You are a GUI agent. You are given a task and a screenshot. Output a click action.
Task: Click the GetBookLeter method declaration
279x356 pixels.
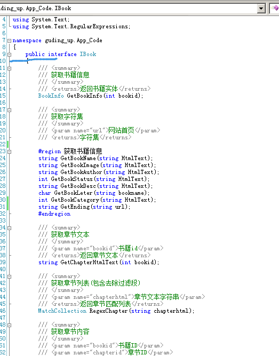[94, 193]
